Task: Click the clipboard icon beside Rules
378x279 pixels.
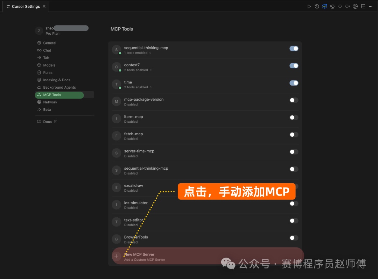Action: pyautogui.click(x=39, y=73)
